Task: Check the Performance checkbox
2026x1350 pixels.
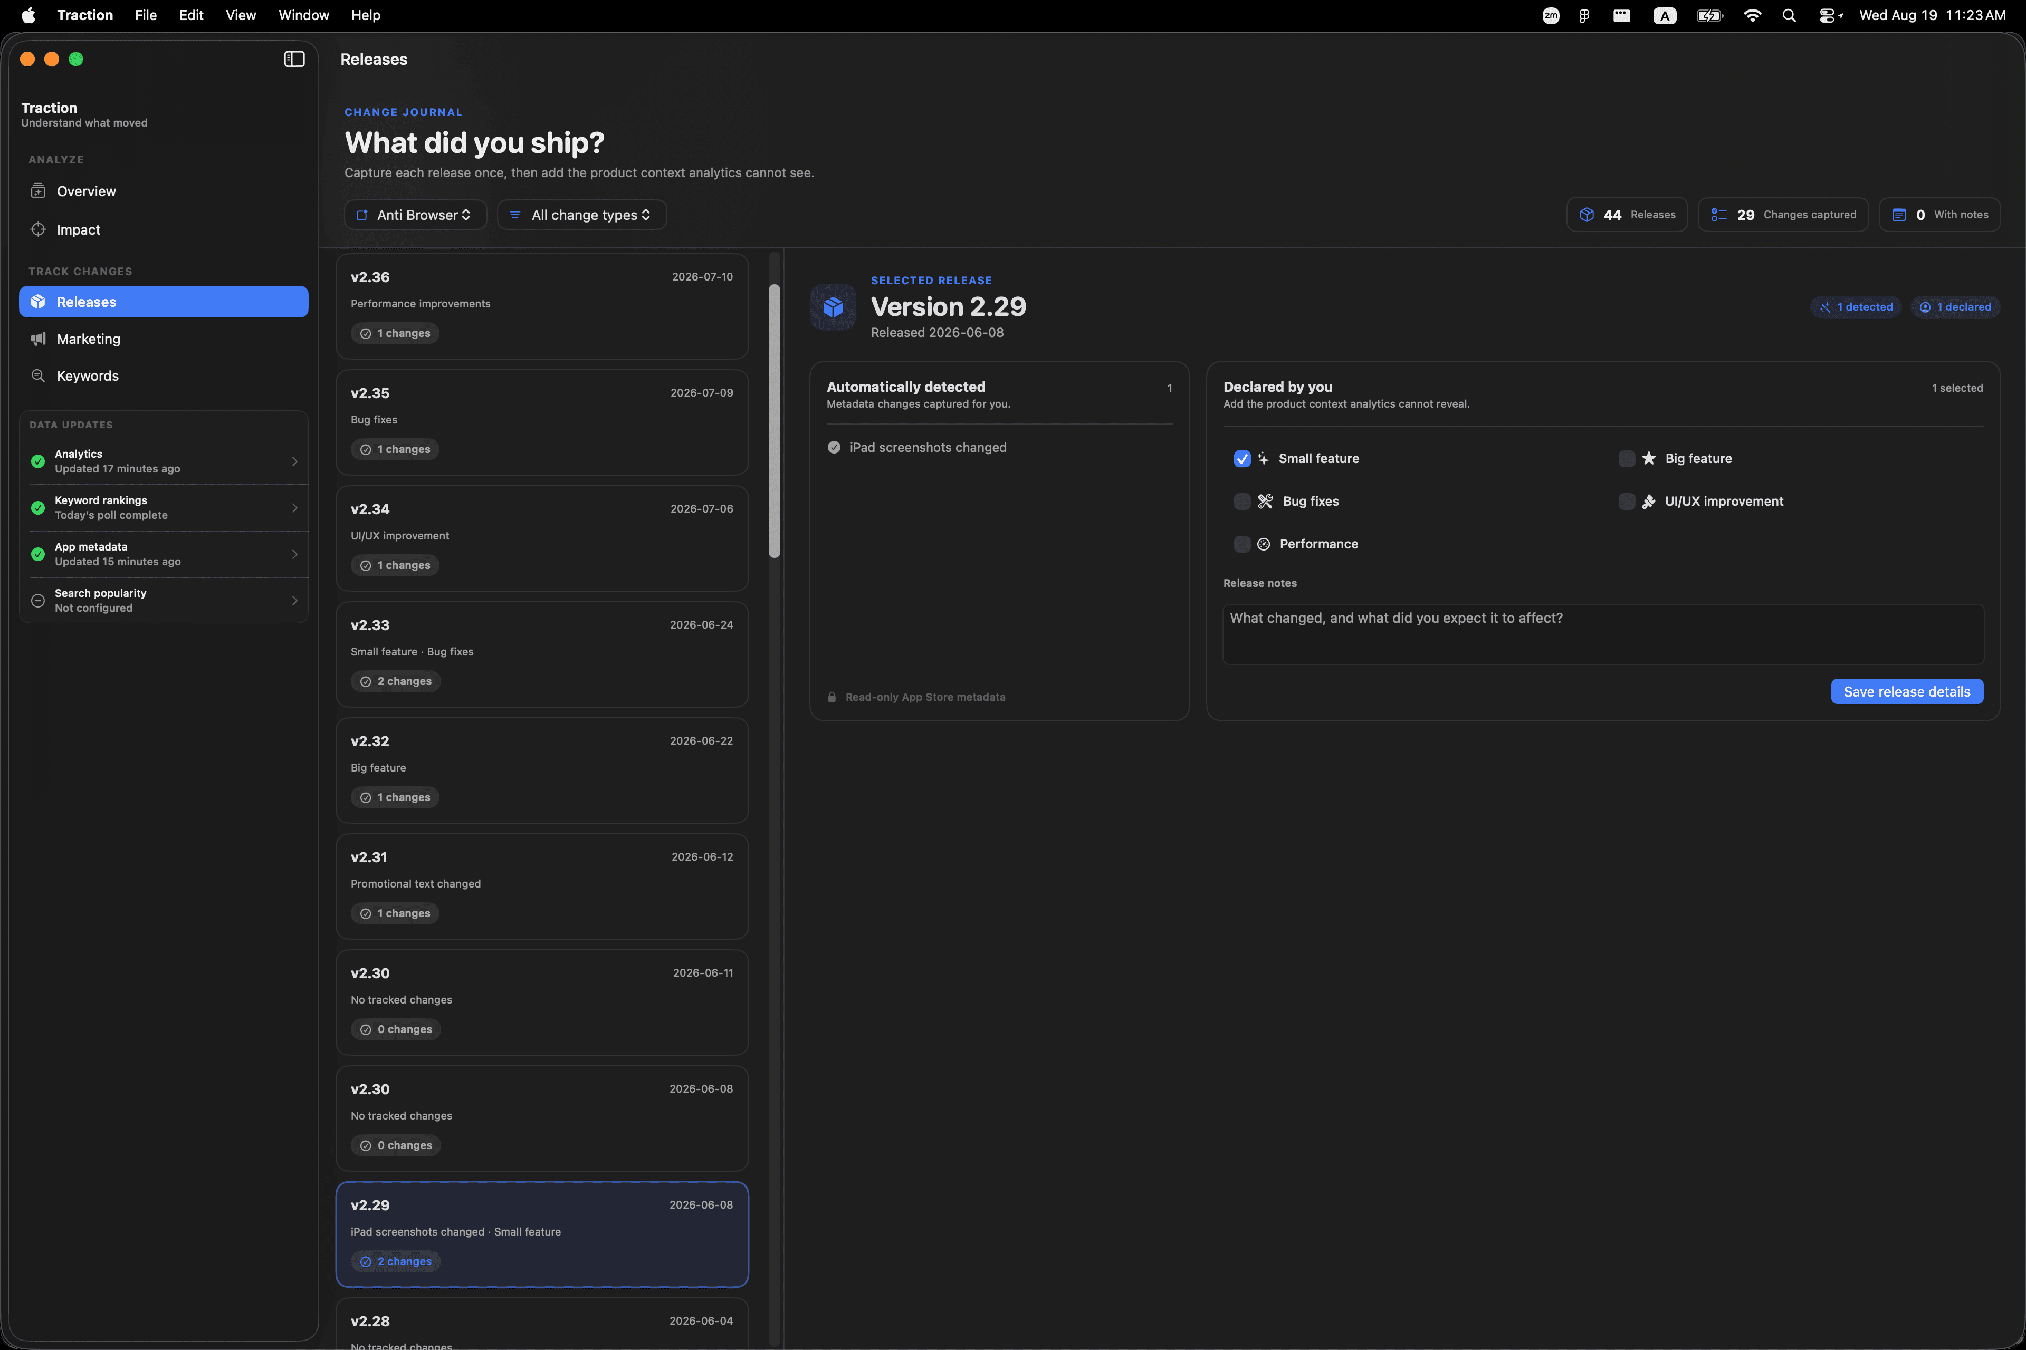Action: (1242, 544)
